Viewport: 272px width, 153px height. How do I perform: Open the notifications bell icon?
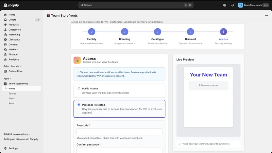[x=233, y=5]
